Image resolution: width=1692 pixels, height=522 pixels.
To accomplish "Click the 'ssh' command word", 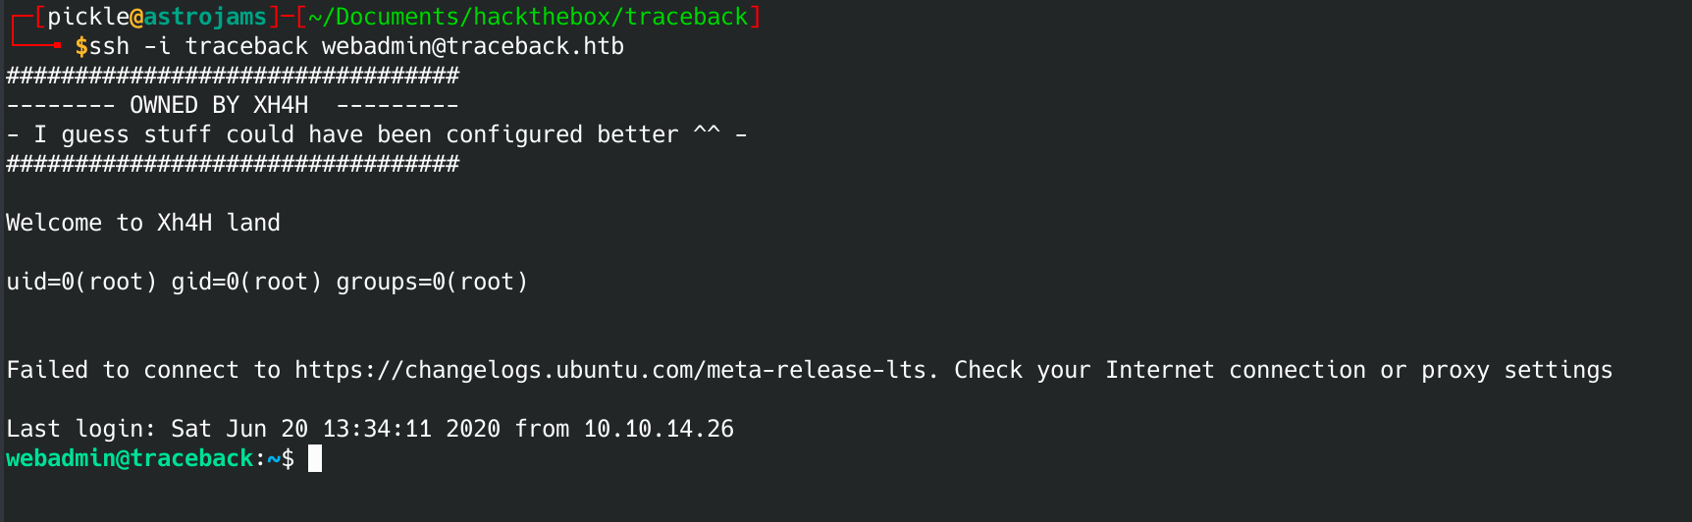I will (x=109, y=46).
